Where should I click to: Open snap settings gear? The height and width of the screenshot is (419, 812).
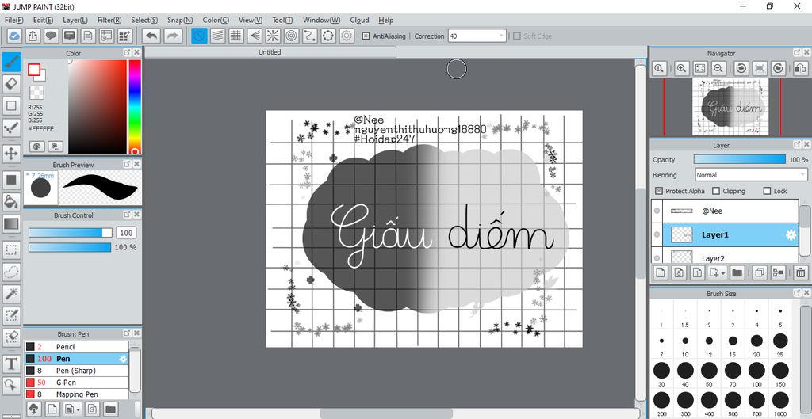347,36
